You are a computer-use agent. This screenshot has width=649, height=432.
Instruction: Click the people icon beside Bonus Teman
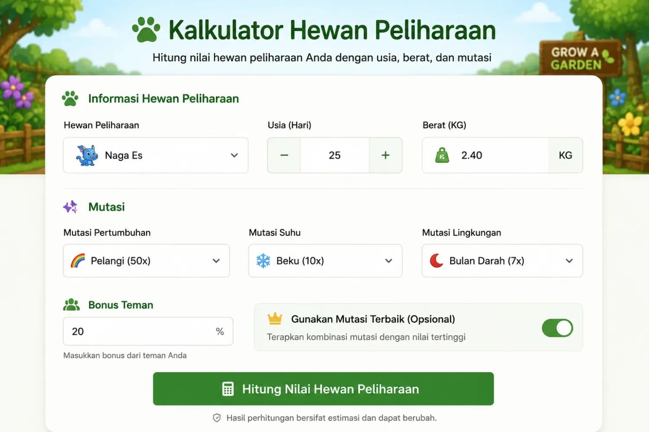[x=71, y=305]
